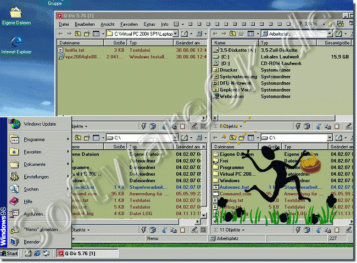
Task: Choose Einstellungen in the Start menu
Action: (39, 177)
